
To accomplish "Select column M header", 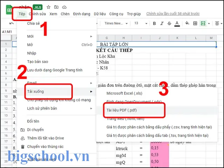I will tap(211, 38).
